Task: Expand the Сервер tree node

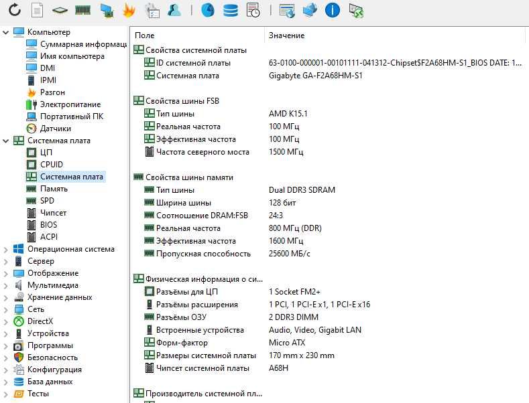Action: pyautogui.click(x=6, y=262)
